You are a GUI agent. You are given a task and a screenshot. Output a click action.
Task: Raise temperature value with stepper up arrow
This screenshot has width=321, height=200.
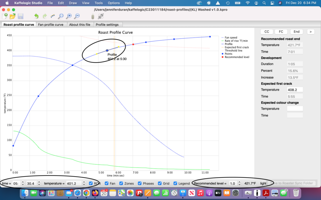(84, 182)
